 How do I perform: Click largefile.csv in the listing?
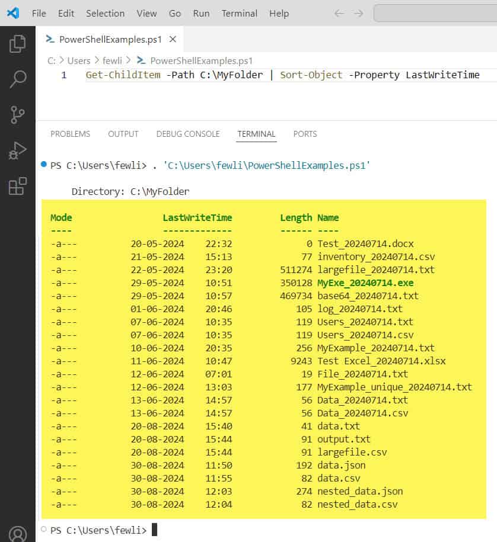pyautogui.click(x=352, y=452)
